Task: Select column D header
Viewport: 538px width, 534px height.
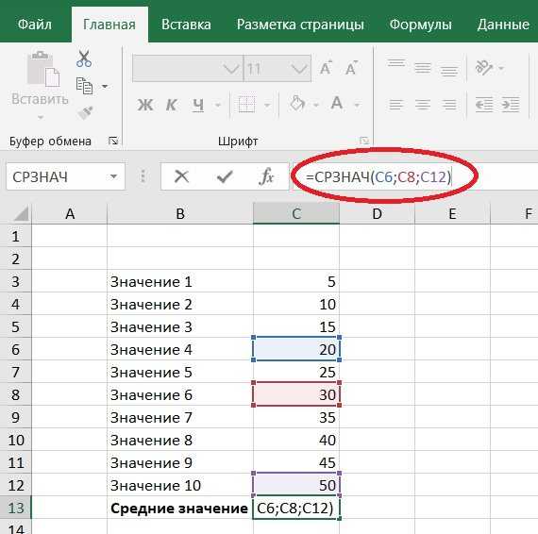Action: click(378, 213)
